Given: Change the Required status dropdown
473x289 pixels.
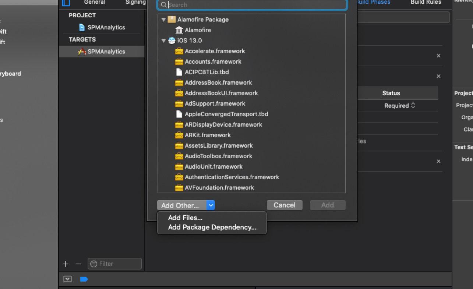Looking at the screenshot, I should point(400,106).
